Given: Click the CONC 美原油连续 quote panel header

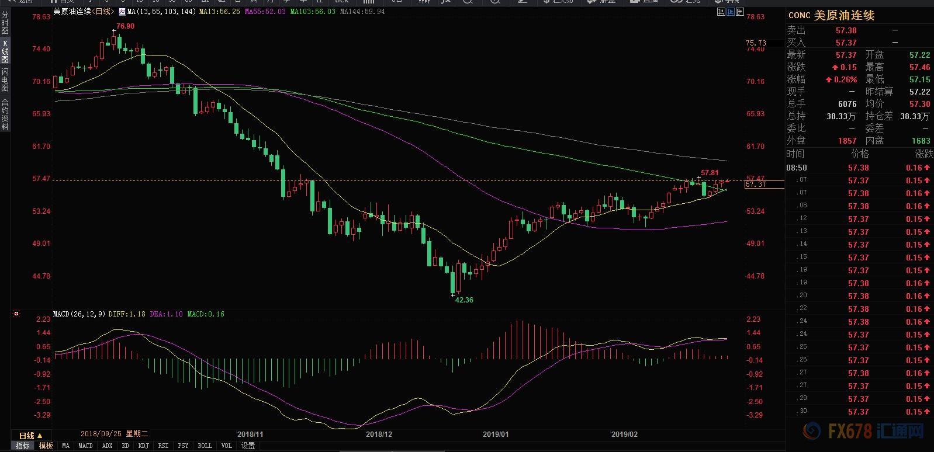Looking at the screenshot, I should tap(831, 15).
